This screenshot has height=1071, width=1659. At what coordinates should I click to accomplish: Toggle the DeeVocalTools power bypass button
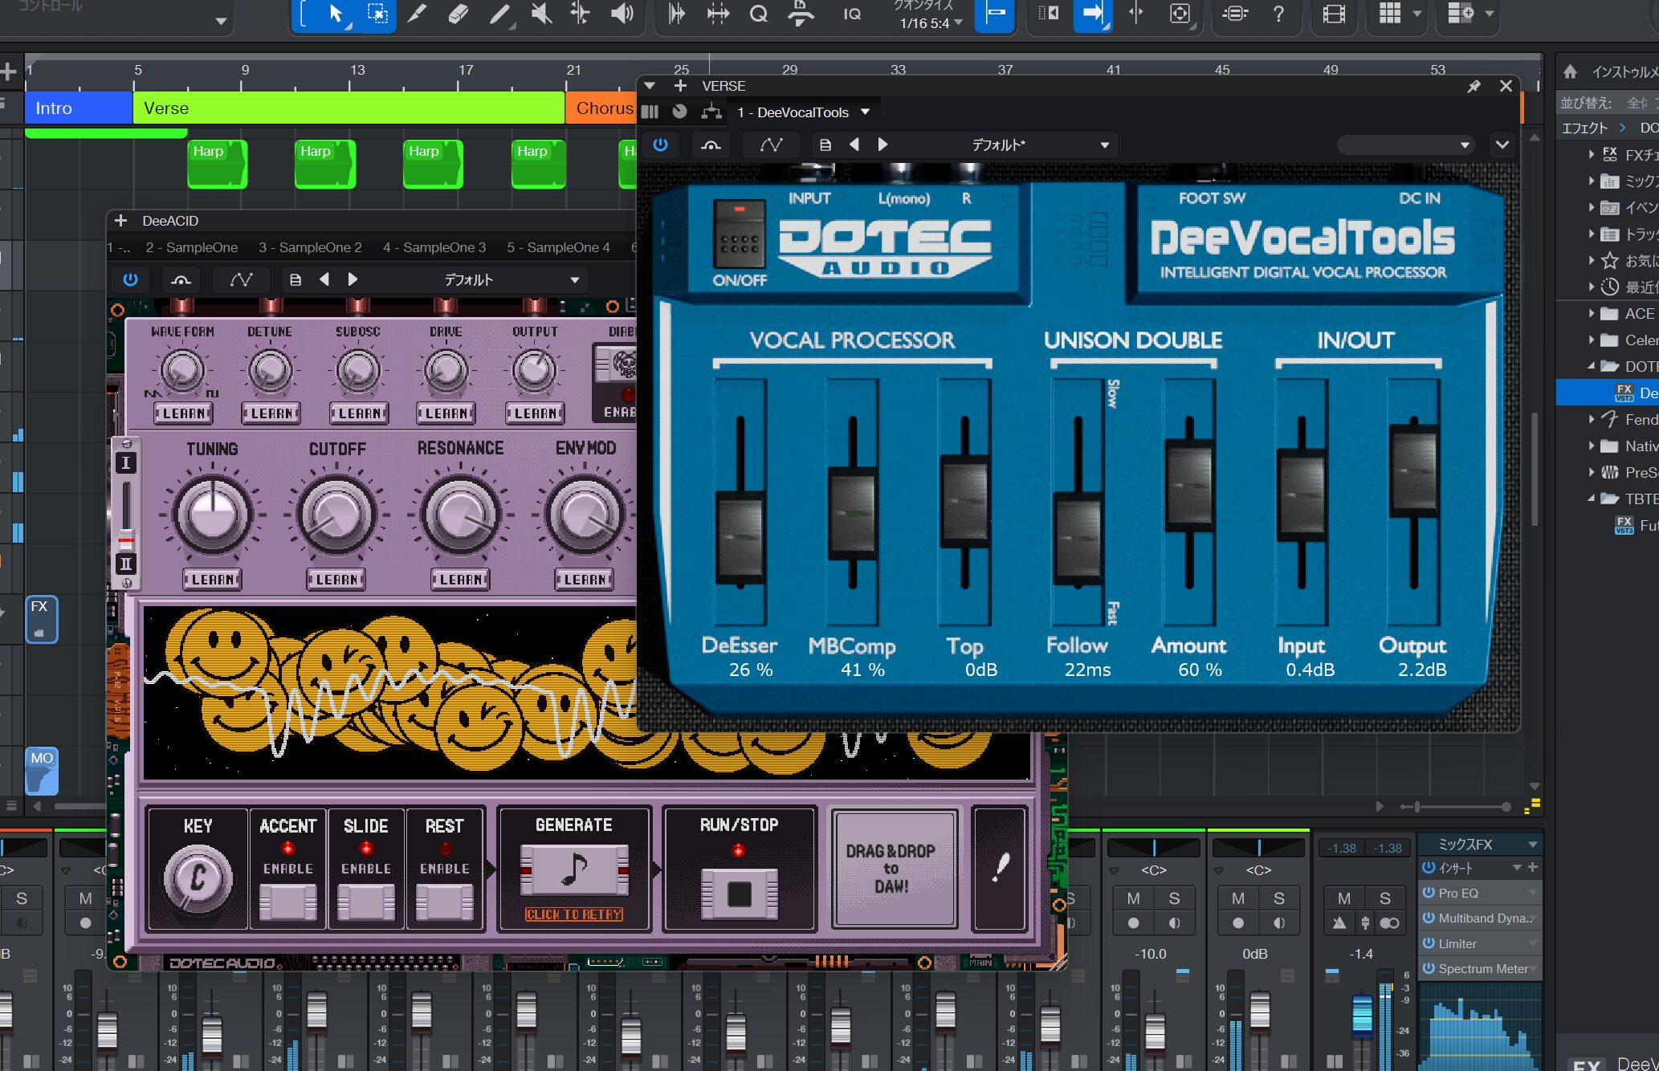[x=660, y=145]
